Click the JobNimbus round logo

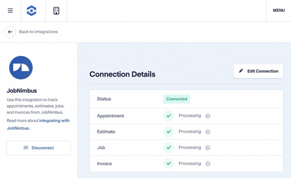coord(21,68)
